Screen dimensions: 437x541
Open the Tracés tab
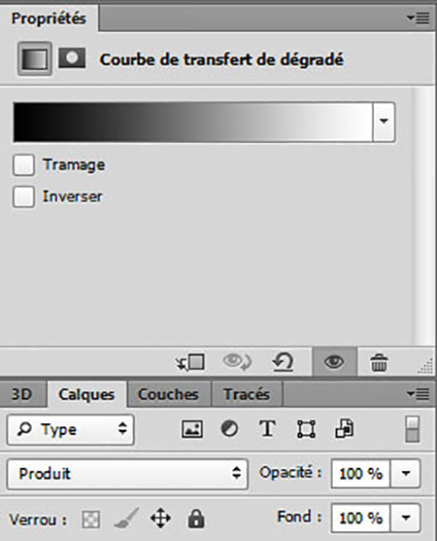(x=247, y=394)
